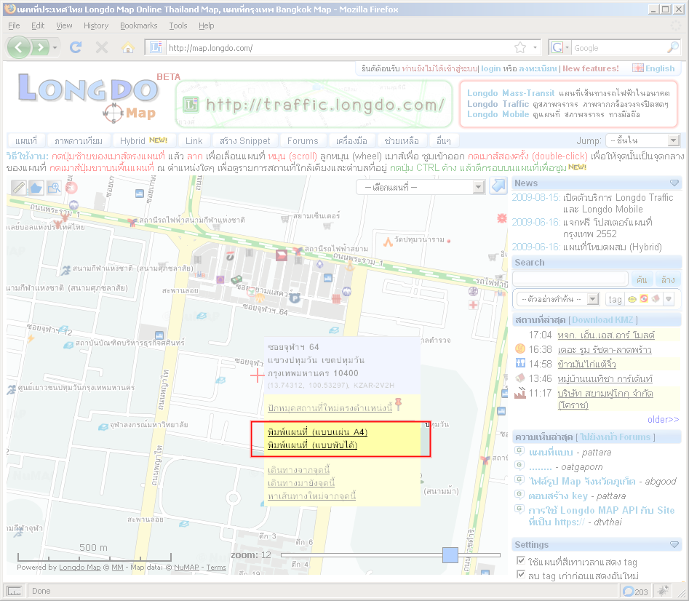
Task: Click the 'older>>' link
Action: (663, 419)
